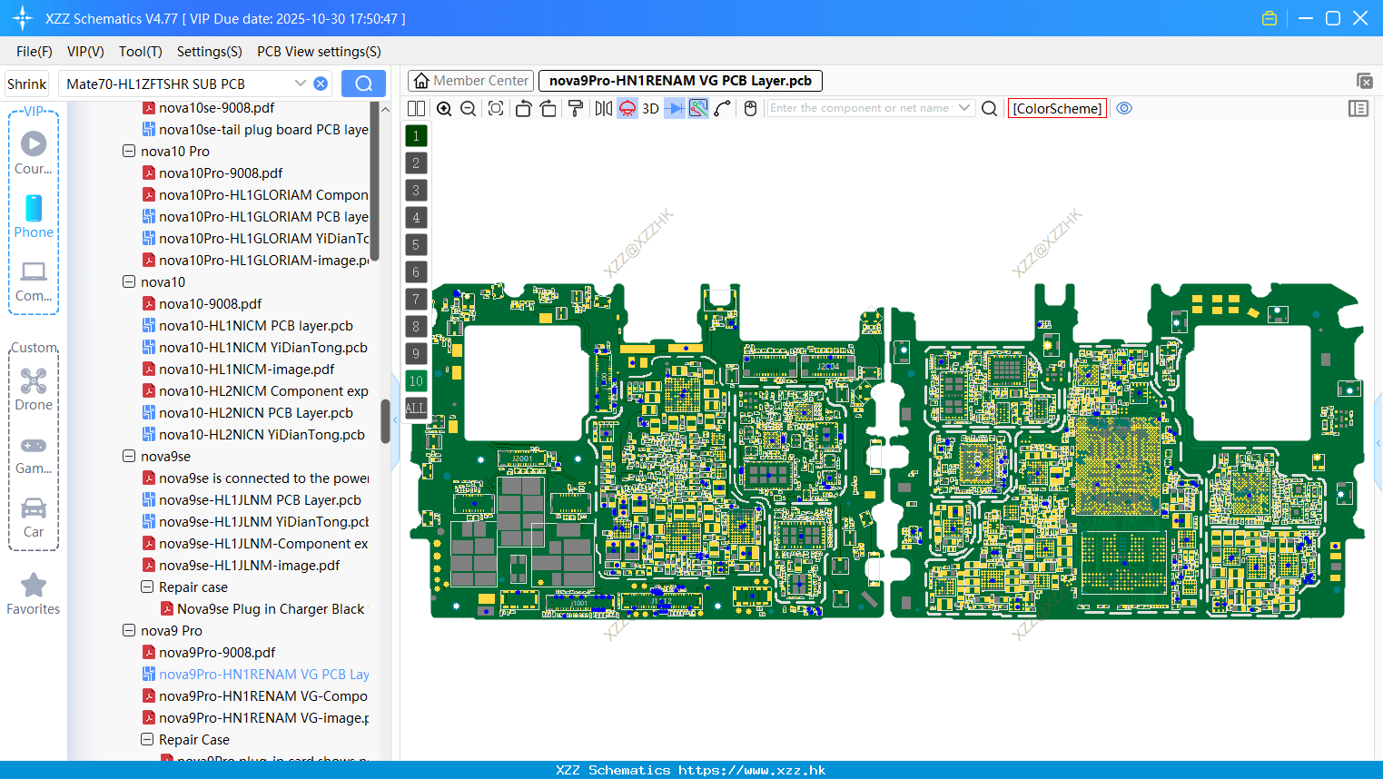Collapse the nova10 Pro folder
The image size is (1383, 779).
tap(129, 151)
